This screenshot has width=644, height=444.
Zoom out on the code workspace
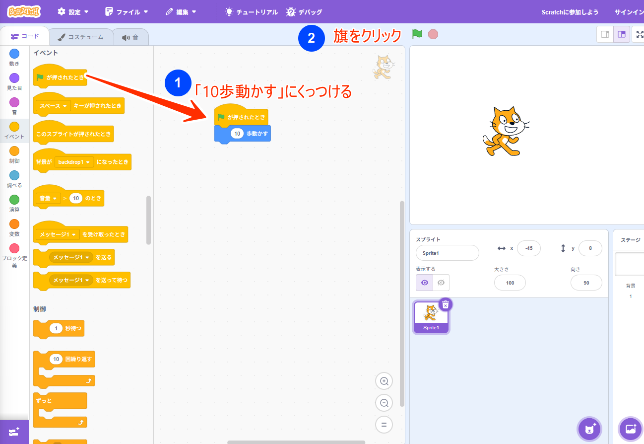tap(384, 403)
